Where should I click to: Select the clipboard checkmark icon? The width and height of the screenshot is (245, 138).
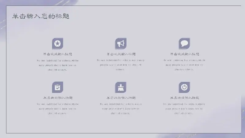pos(57,87)
